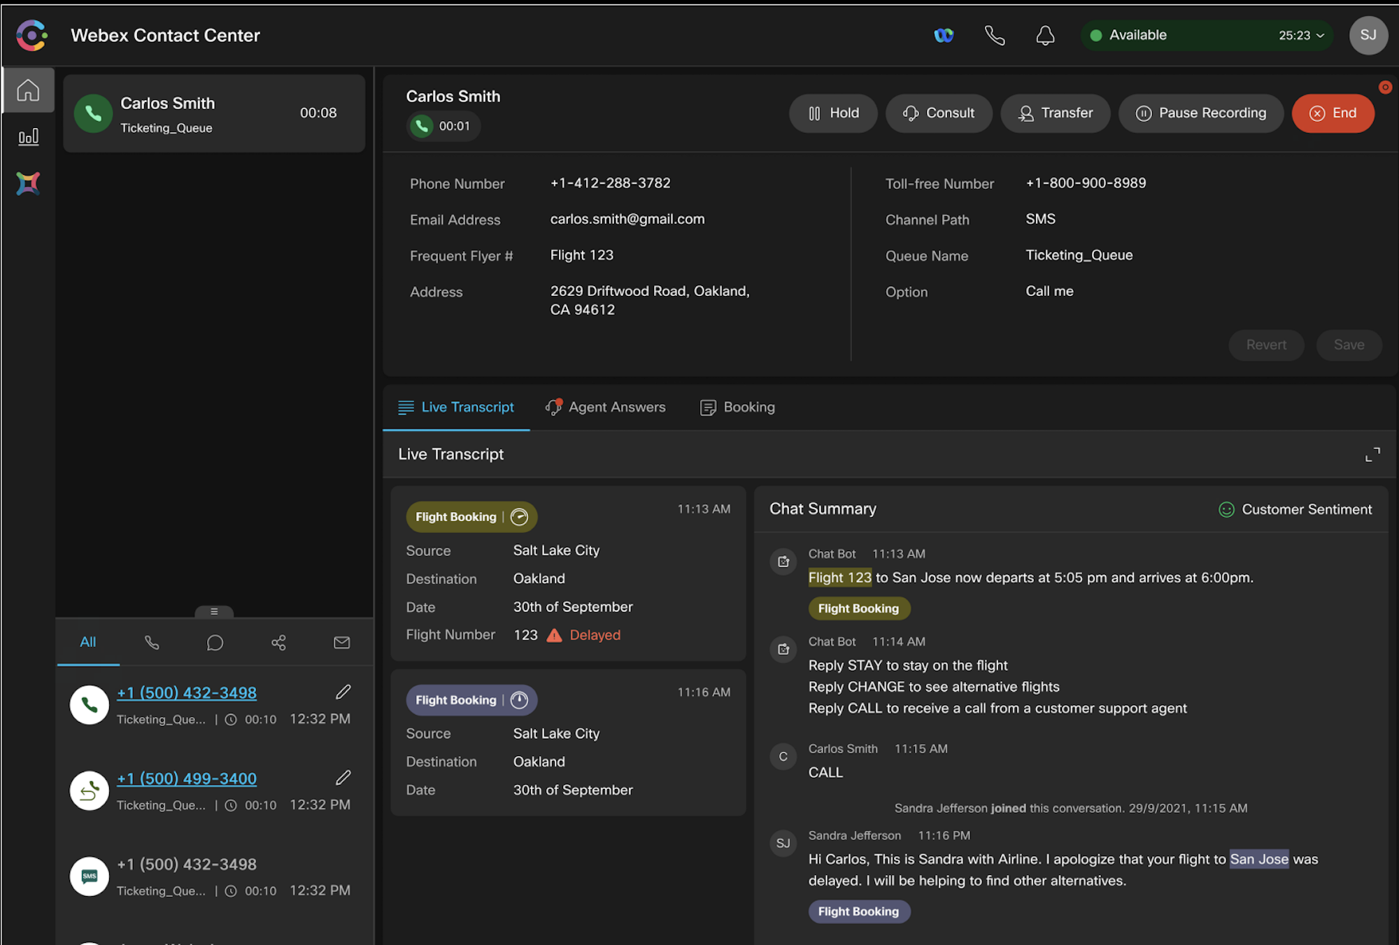This screenshot has width=1399, height=945.
Task: Go to Home in the sidebar
Action: coord(28,90)
